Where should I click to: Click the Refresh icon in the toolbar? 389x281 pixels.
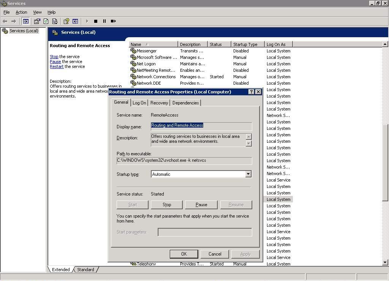click(x=46, y=21)
